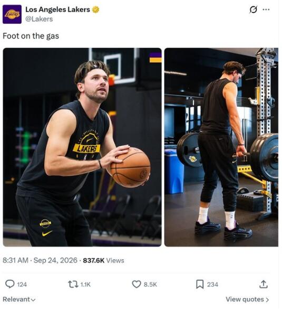Bookmark the post with the bookmark icon

coord(200,284)
